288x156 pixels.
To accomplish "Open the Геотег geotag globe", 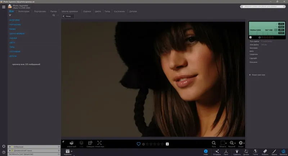I will 255,152.
